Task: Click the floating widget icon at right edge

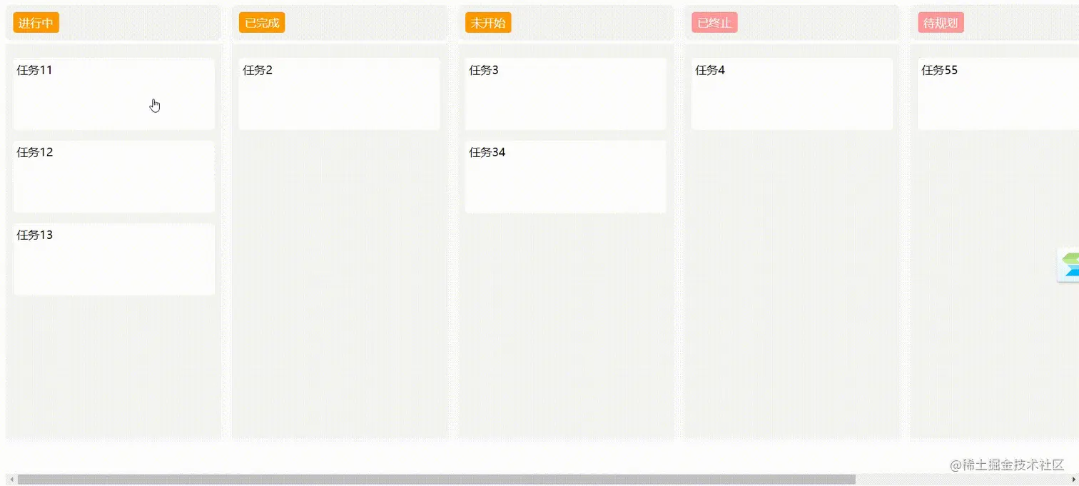Action: click(x=1069, y=265)
